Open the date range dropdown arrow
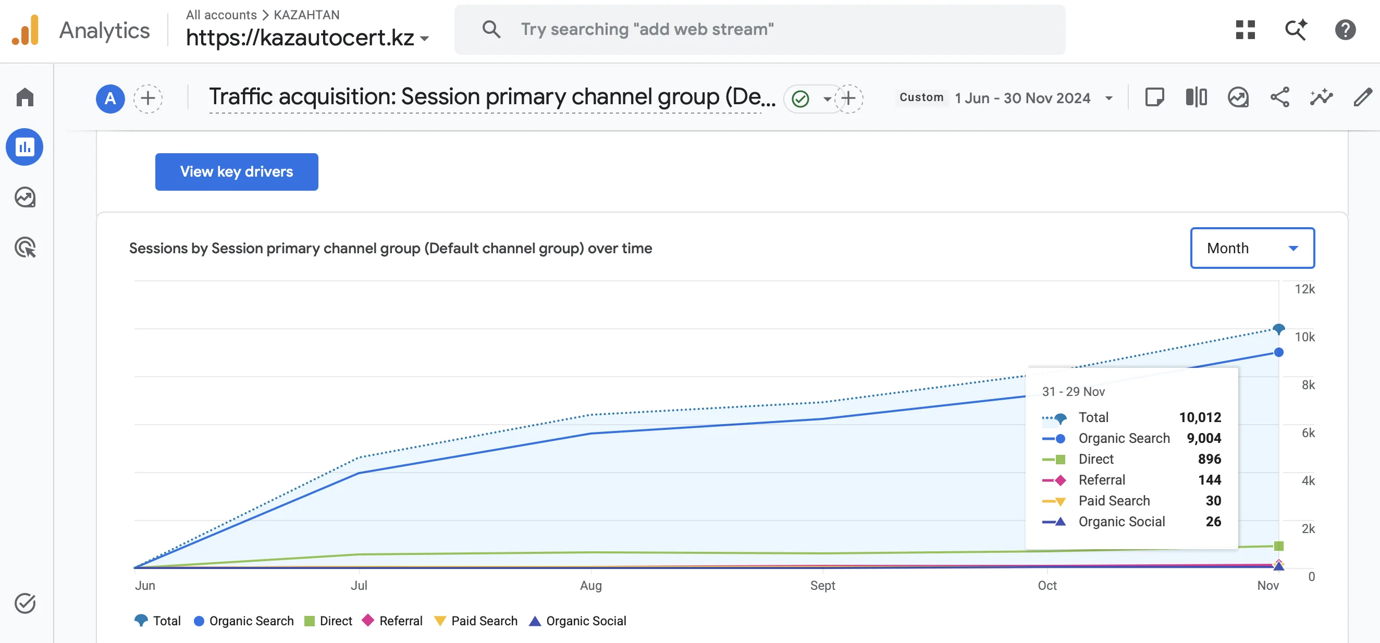1380x643 pixels. [x=1109, y=98]
